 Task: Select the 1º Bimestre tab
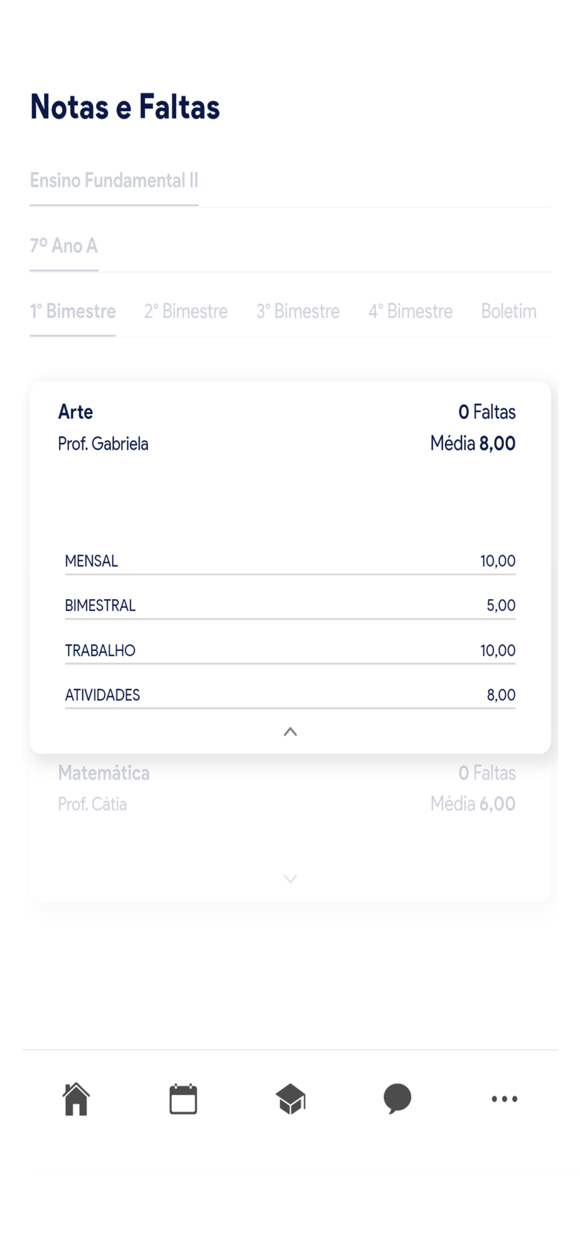(73, 311)
